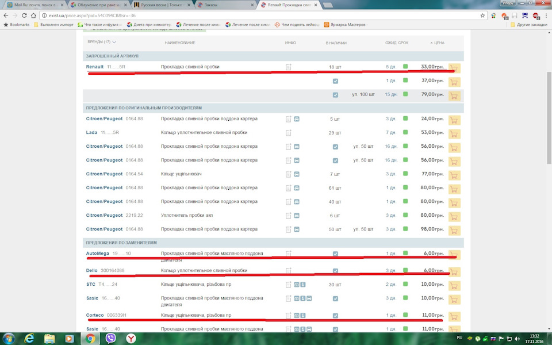Switch to Русская весна tab

coord(162,5)
